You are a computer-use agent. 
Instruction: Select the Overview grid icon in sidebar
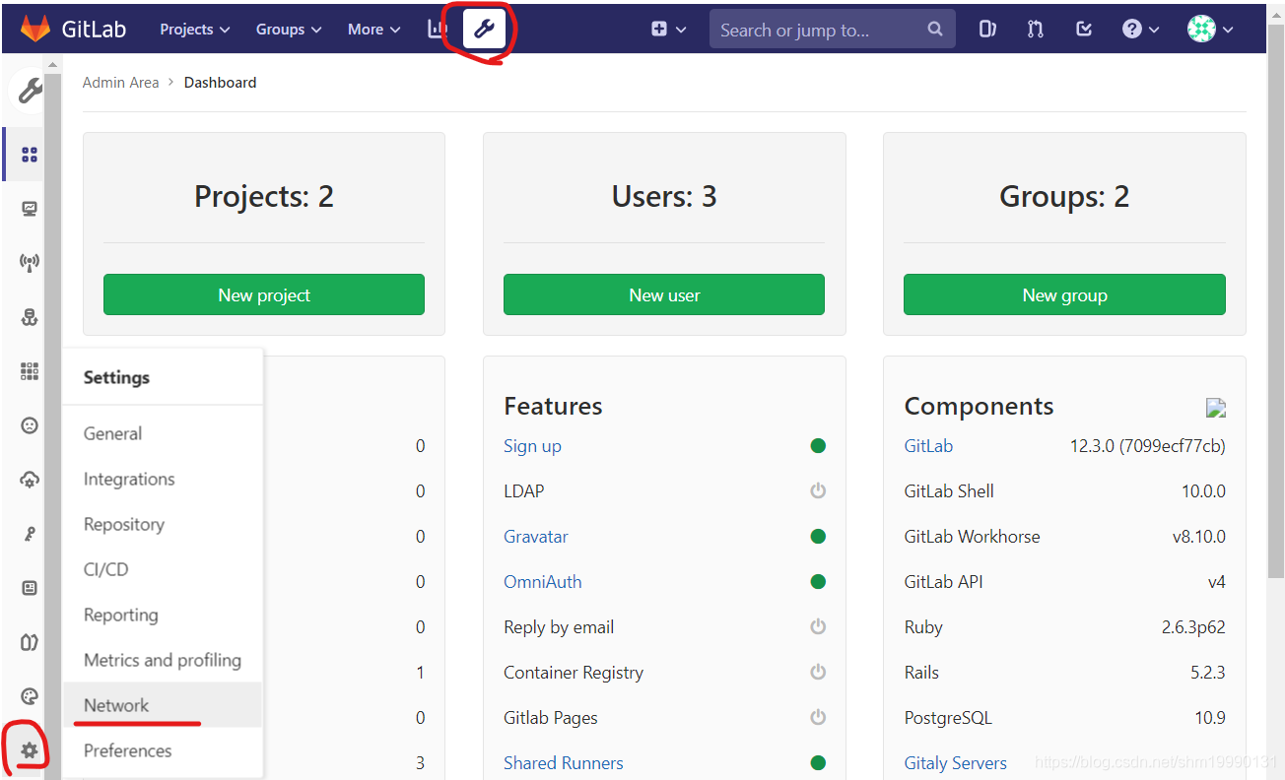pos(30,155)
